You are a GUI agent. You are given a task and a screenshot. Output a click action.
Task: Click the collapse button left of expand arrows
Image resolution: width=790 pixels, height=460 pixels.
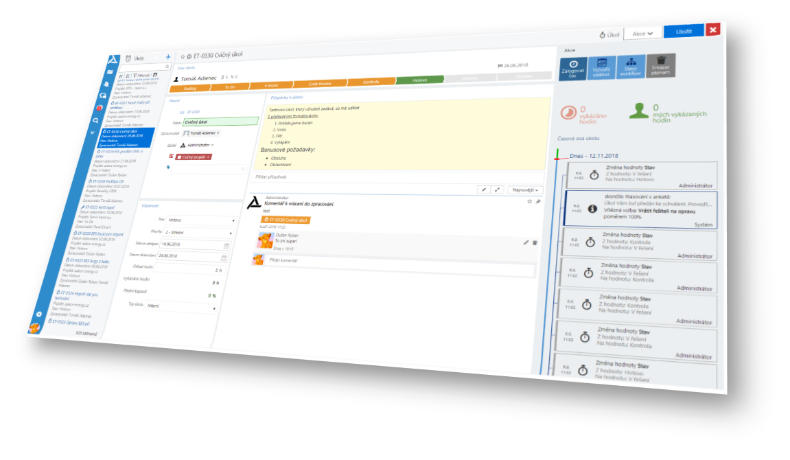tap(484, 189)
